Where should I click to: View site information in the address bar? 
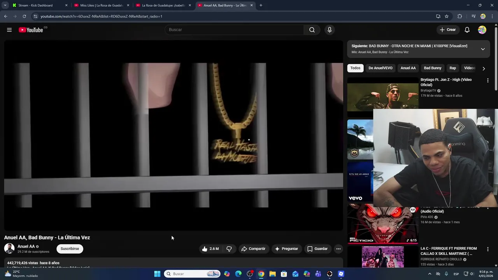click(x=35, y=16)
